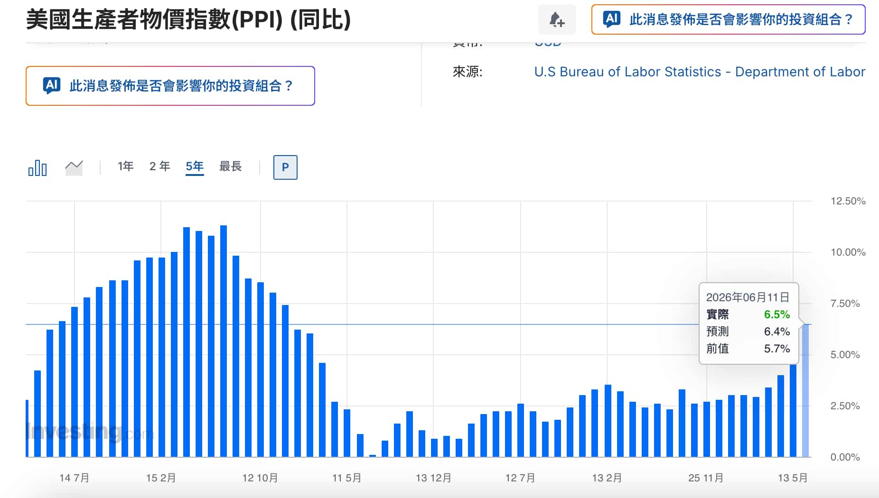879x498 pixels.
Task: Click the 12.50% axis label
Action: point(848,201)
